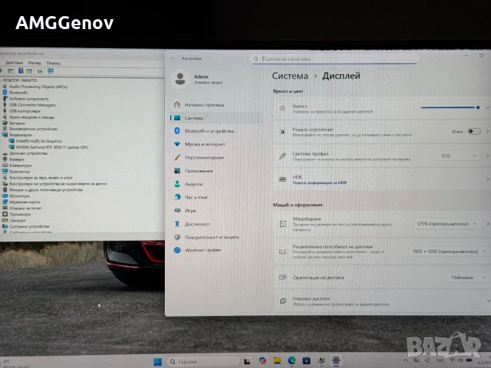Select DESKTOP-16KMTIO root node
491x368 pixels.
coord(20,80)
